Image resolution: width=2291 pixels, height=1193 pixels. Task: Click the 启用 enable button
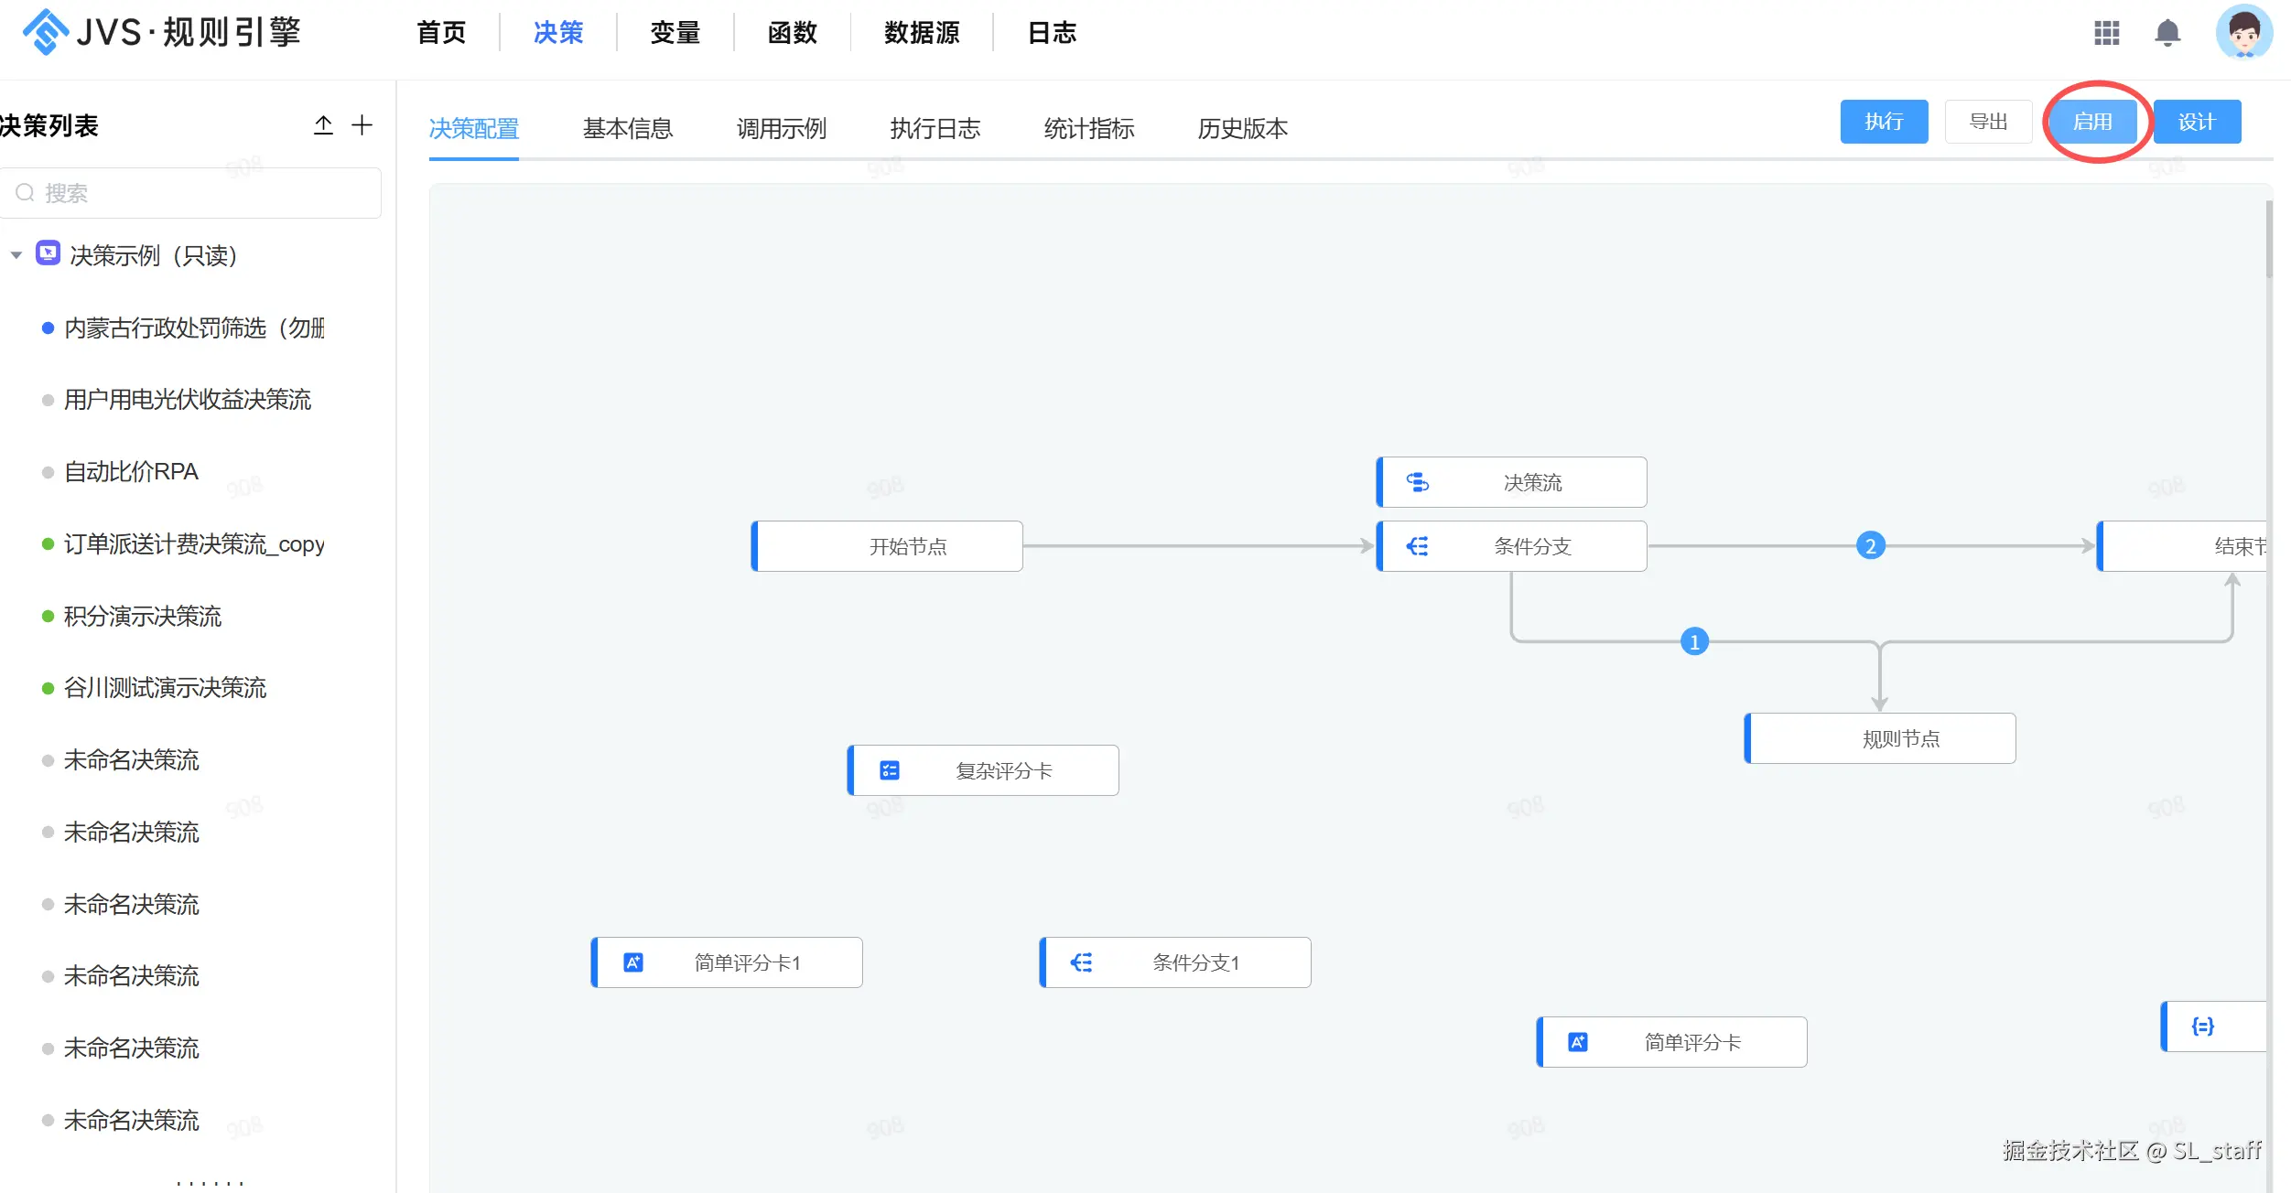[2091, 122]
